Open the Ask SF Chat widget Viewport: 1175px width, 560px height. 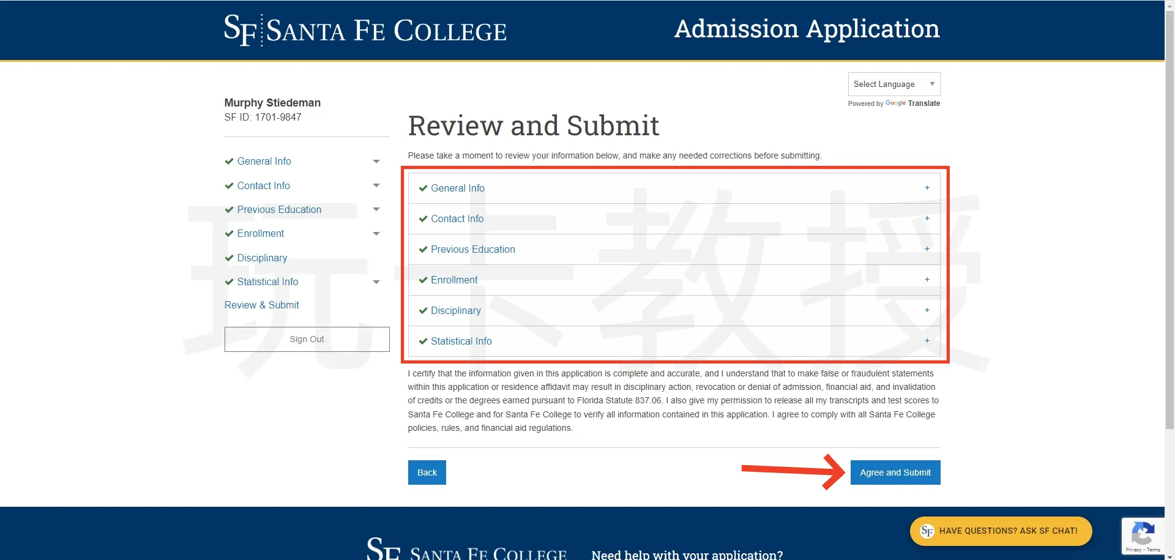pyautogui.click(x=1001, y=531)
